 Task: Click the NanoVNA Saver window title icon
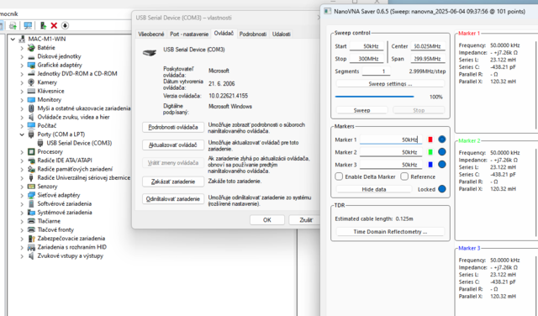click(x=327, y=11)
